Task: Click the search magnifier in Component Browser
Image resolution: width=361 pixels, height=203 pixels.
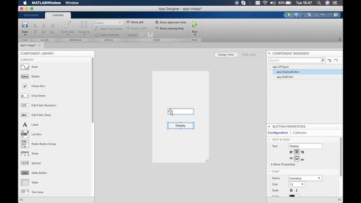Action: tap(323, 60)
